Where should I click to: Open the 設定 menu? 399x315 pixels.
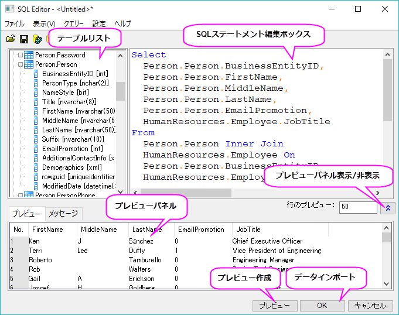(x=99, y=23)
